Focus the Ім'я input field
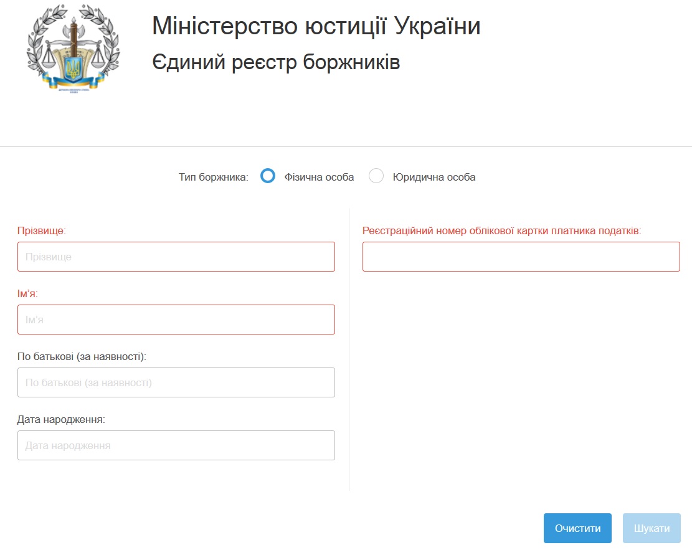The image size is (692, 550). tap(176, 320)
